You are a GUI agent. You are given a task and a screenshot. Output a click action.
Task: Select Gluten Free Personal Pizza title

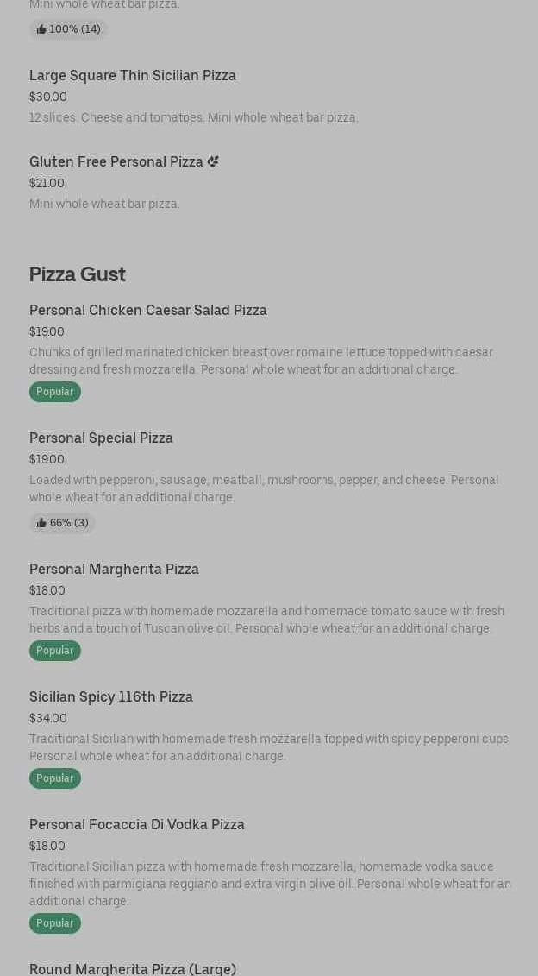116,162
